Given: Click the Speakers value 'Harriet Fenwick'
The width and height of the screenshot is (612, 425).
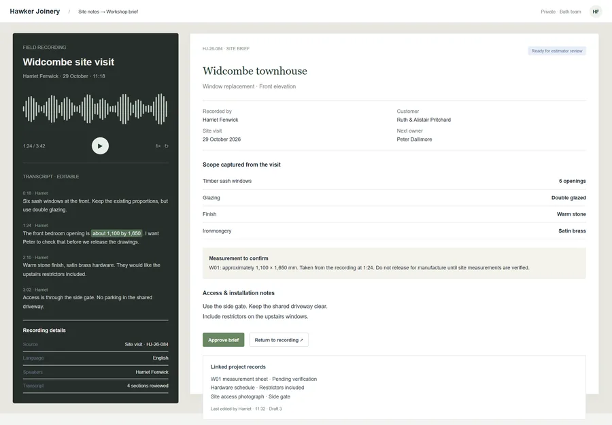Looking at the screenshot, I should pyautogui.click(x=152, y=372).
